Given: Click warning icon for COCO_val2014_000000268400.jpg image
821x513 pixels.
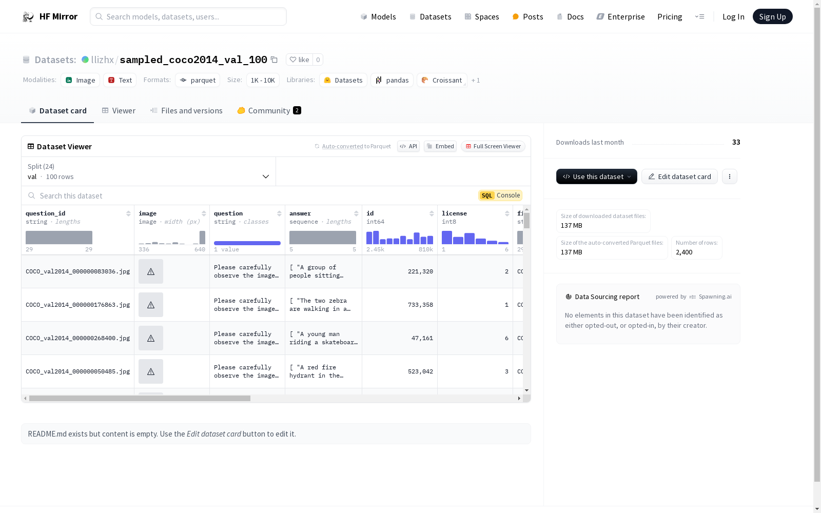Looking at the screenshot, I should (151, 338).
